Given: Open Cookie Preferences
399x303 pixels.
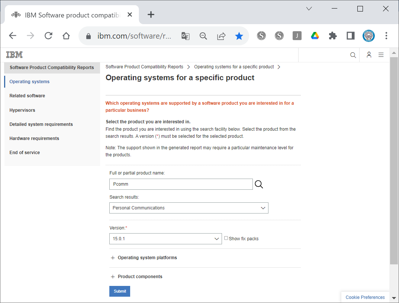Looking at the screenshot, I should [365, 297].
